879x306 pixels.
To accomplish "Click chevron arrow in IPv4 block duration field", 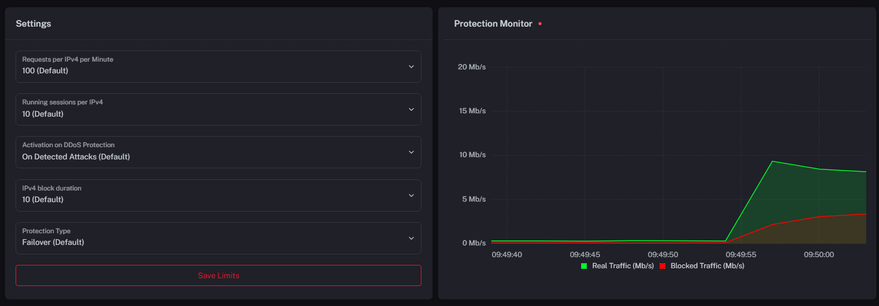I will 411,195.
